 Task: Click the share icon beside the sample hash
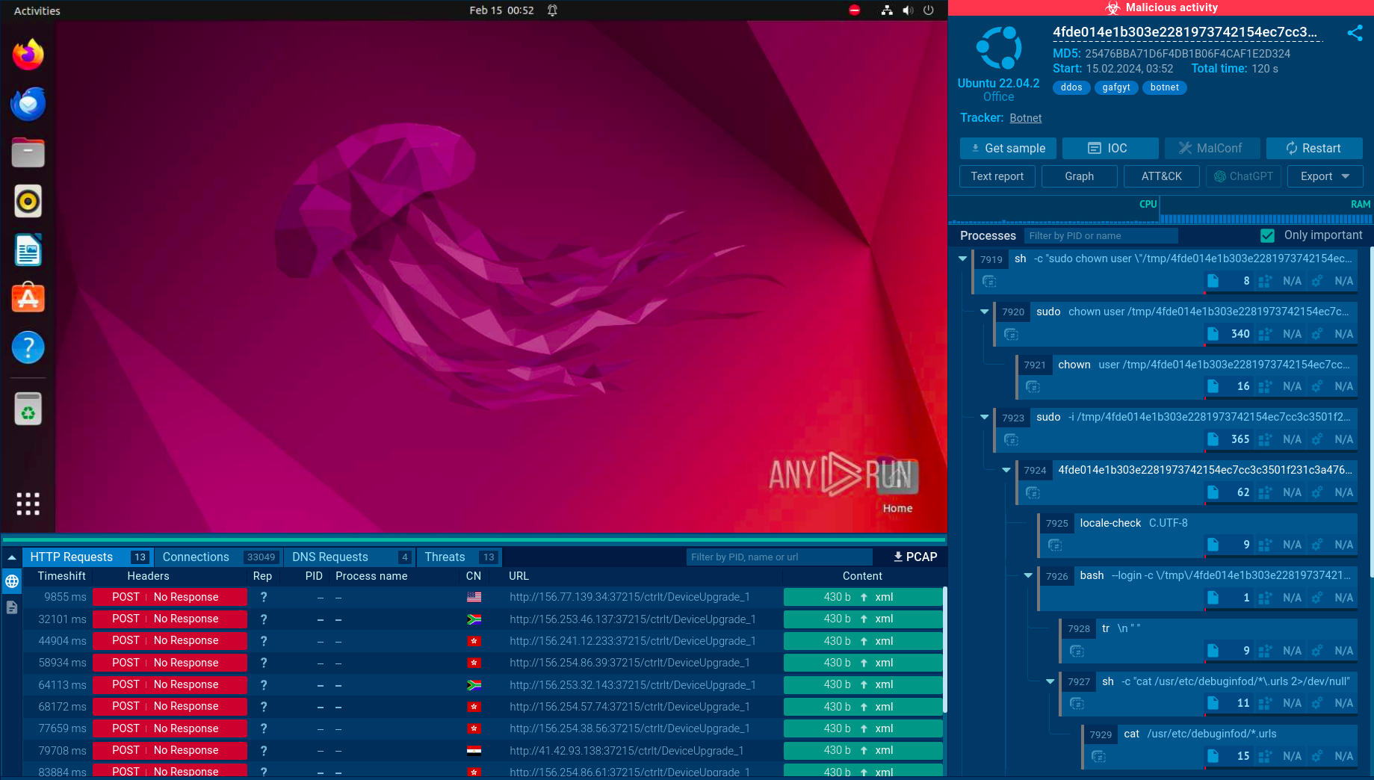coord(1354,33)
